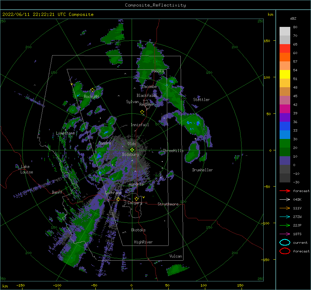Viewport: 311px width, 290px height.
Task: Click the HighRiver label on the map
Action: 143,242
